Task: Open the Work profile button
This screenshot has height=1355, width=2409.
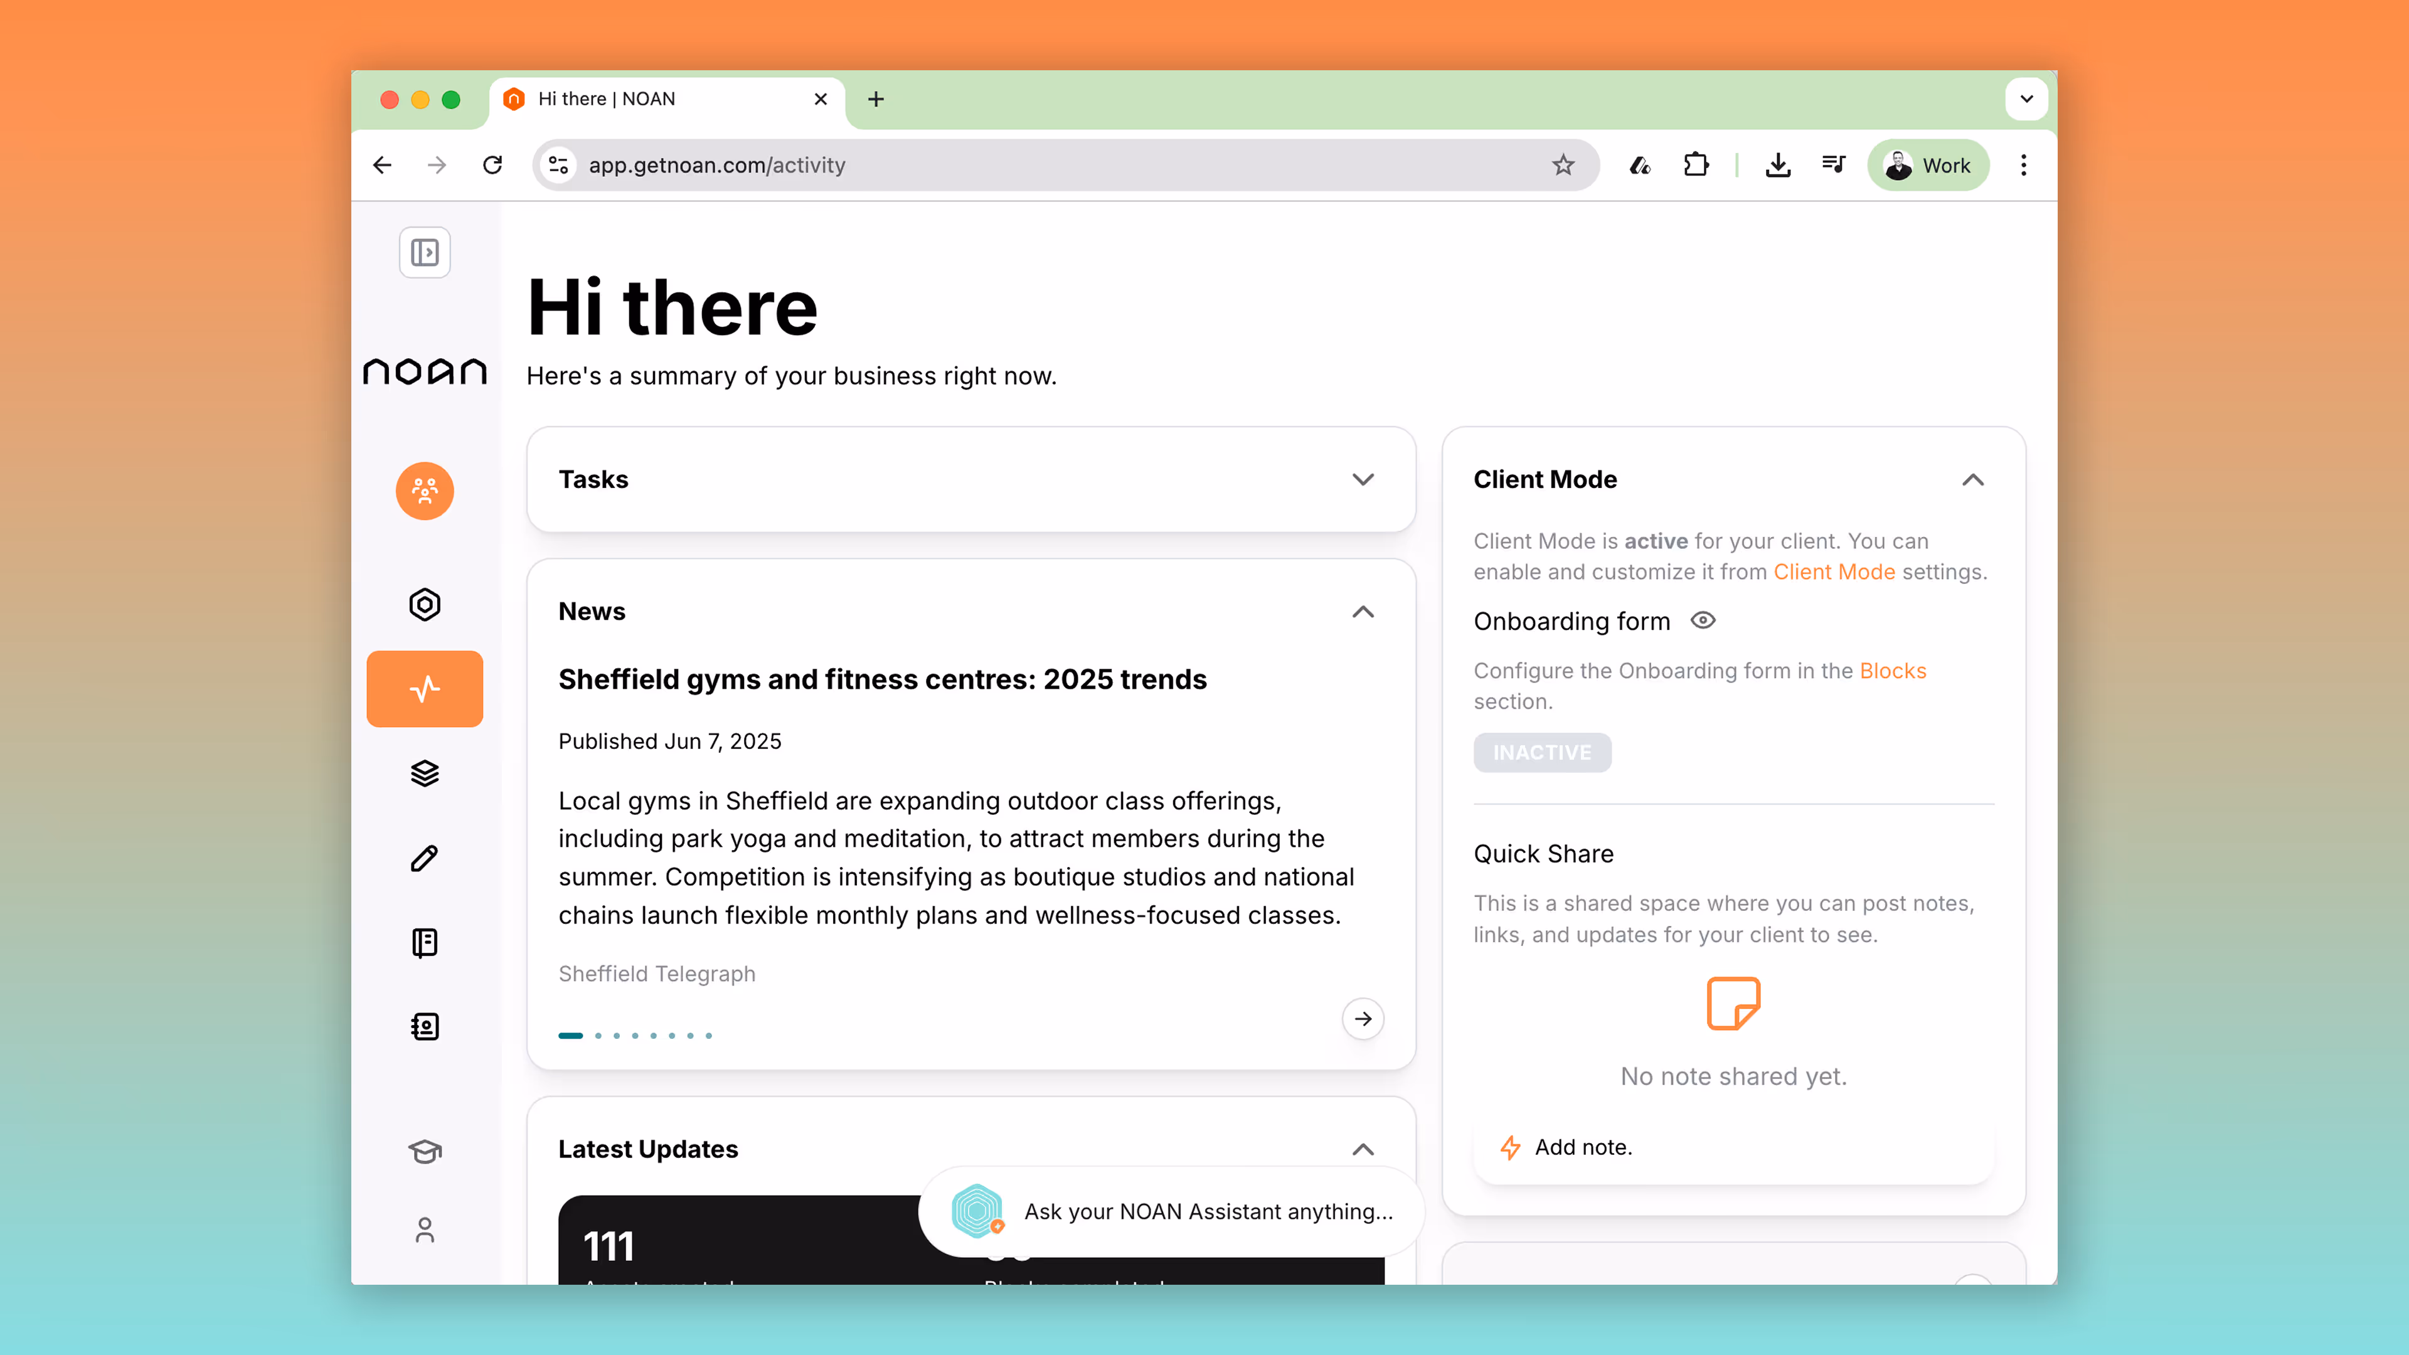Action: 1928,166
